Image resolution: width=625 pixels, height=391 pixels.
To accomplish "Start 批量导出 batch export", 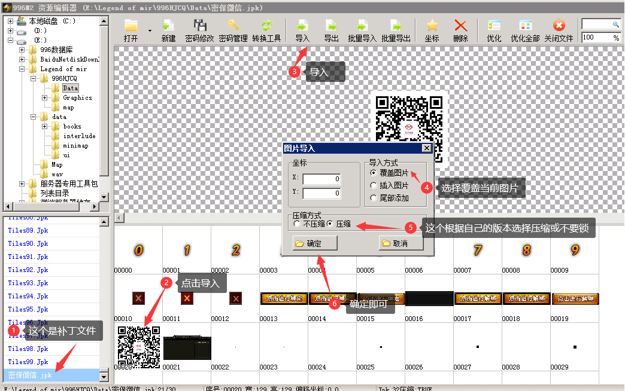I will tap(396, 31).
